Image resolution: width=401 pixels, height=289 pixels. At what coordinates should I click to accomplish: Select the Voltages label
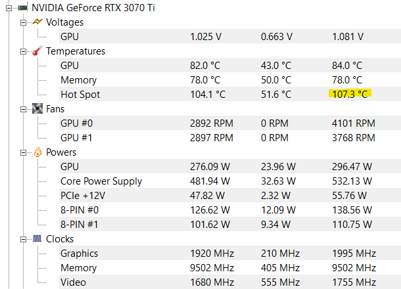[64, 22]
